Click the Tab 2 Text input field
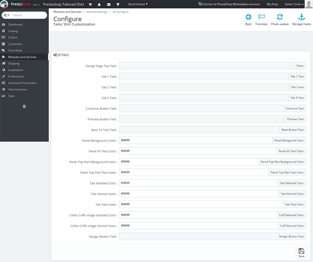313x262 pixels. click(x=204, y=87)
